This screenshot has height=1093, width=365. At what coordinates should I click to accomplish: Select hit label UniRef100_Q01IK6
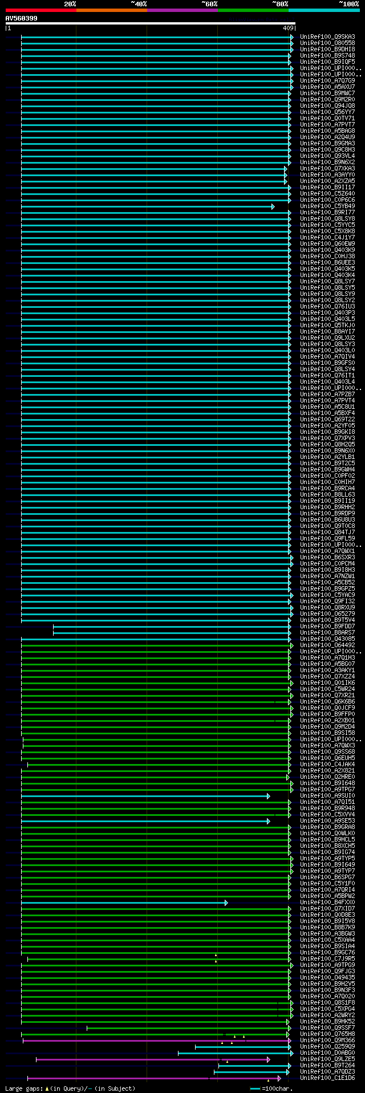[x=327, y=683]
